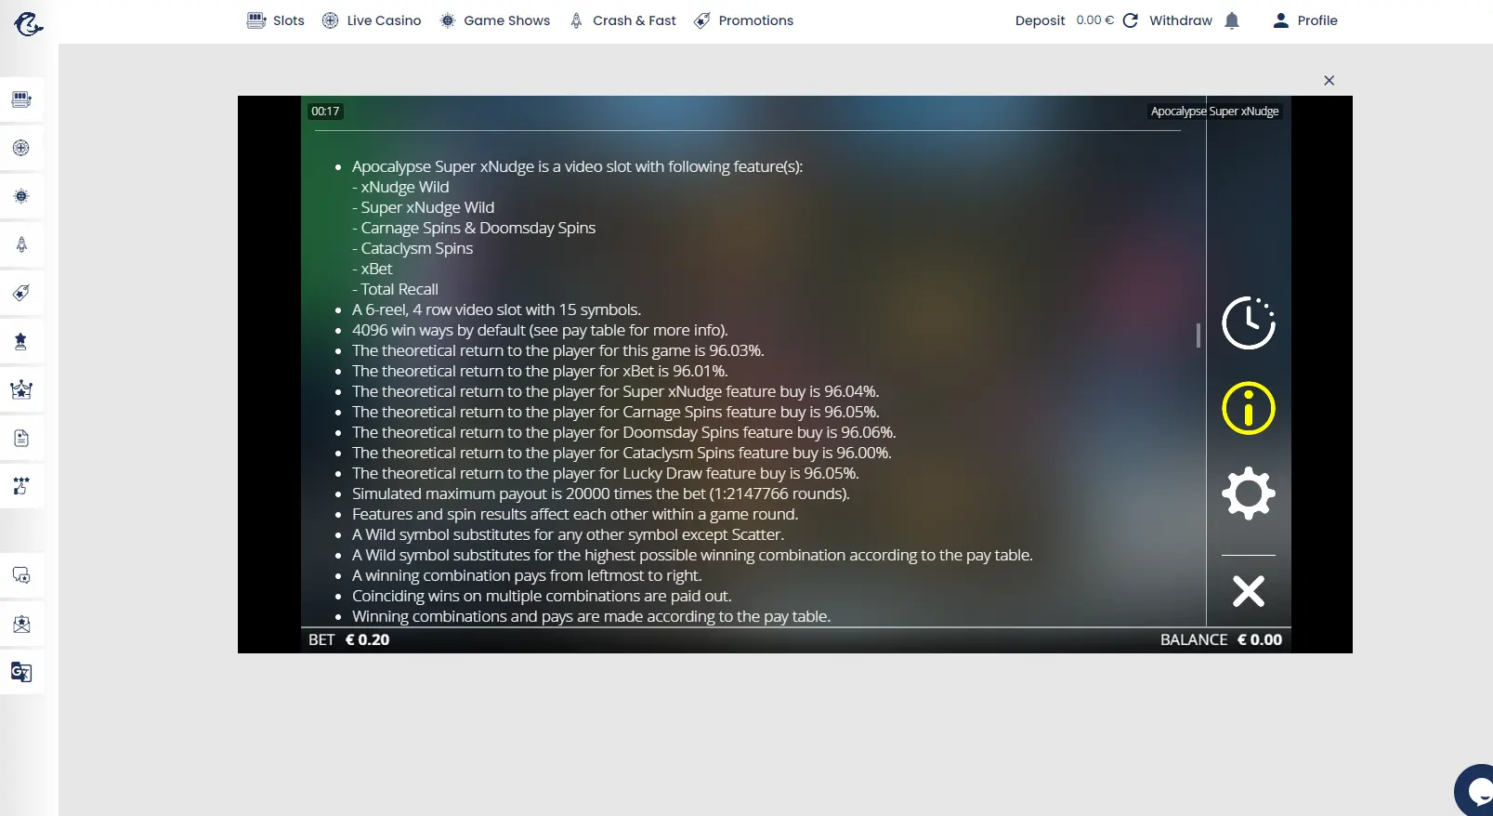The width and height of the screenshot is (1493, 816).
Task: Click the 'Apocalypse Super xNudge' title label
Action: point(1214,112)
